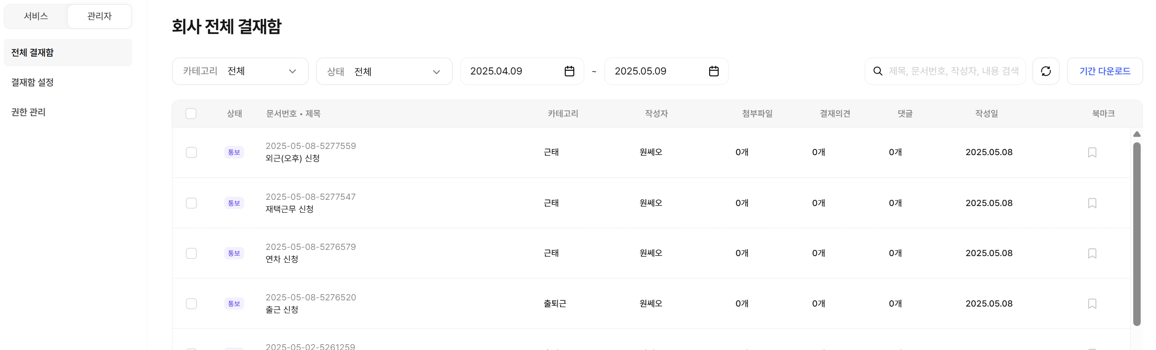Click date 2025.05.08 in 재택근무 신청 row

[x=988, y=203]
